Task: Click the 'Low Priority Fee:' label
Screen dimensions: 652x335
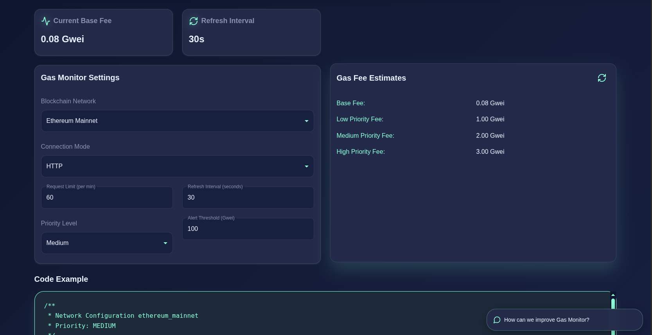Action: (360, 119)
